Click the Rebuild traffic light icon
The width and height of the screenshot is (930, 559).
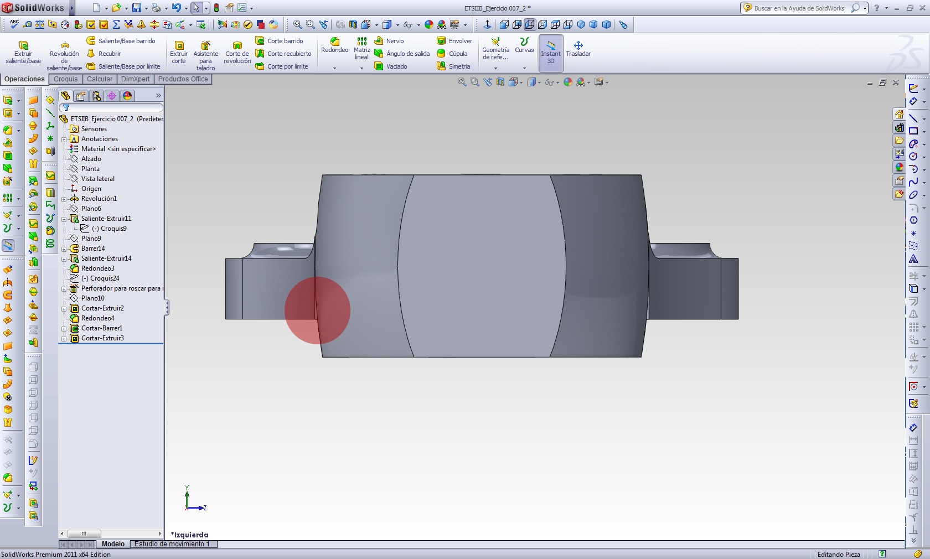tap(216, 8)
